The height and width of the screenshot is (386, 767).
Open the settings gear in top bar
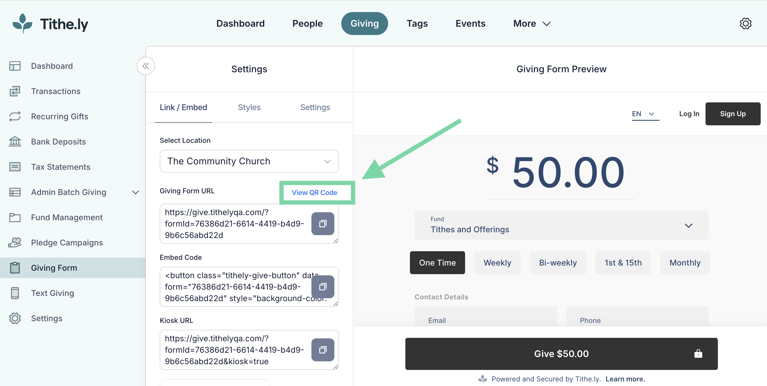(745, 24)
